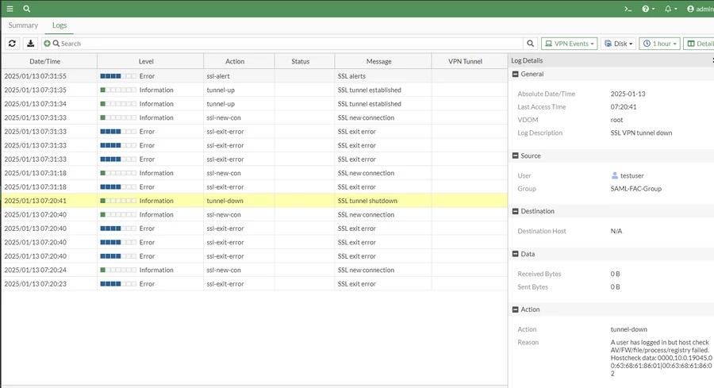The height and width of the screenshot is (388, 714).
Task: Click the Log Details panel title
Action: tap(527, 60)
